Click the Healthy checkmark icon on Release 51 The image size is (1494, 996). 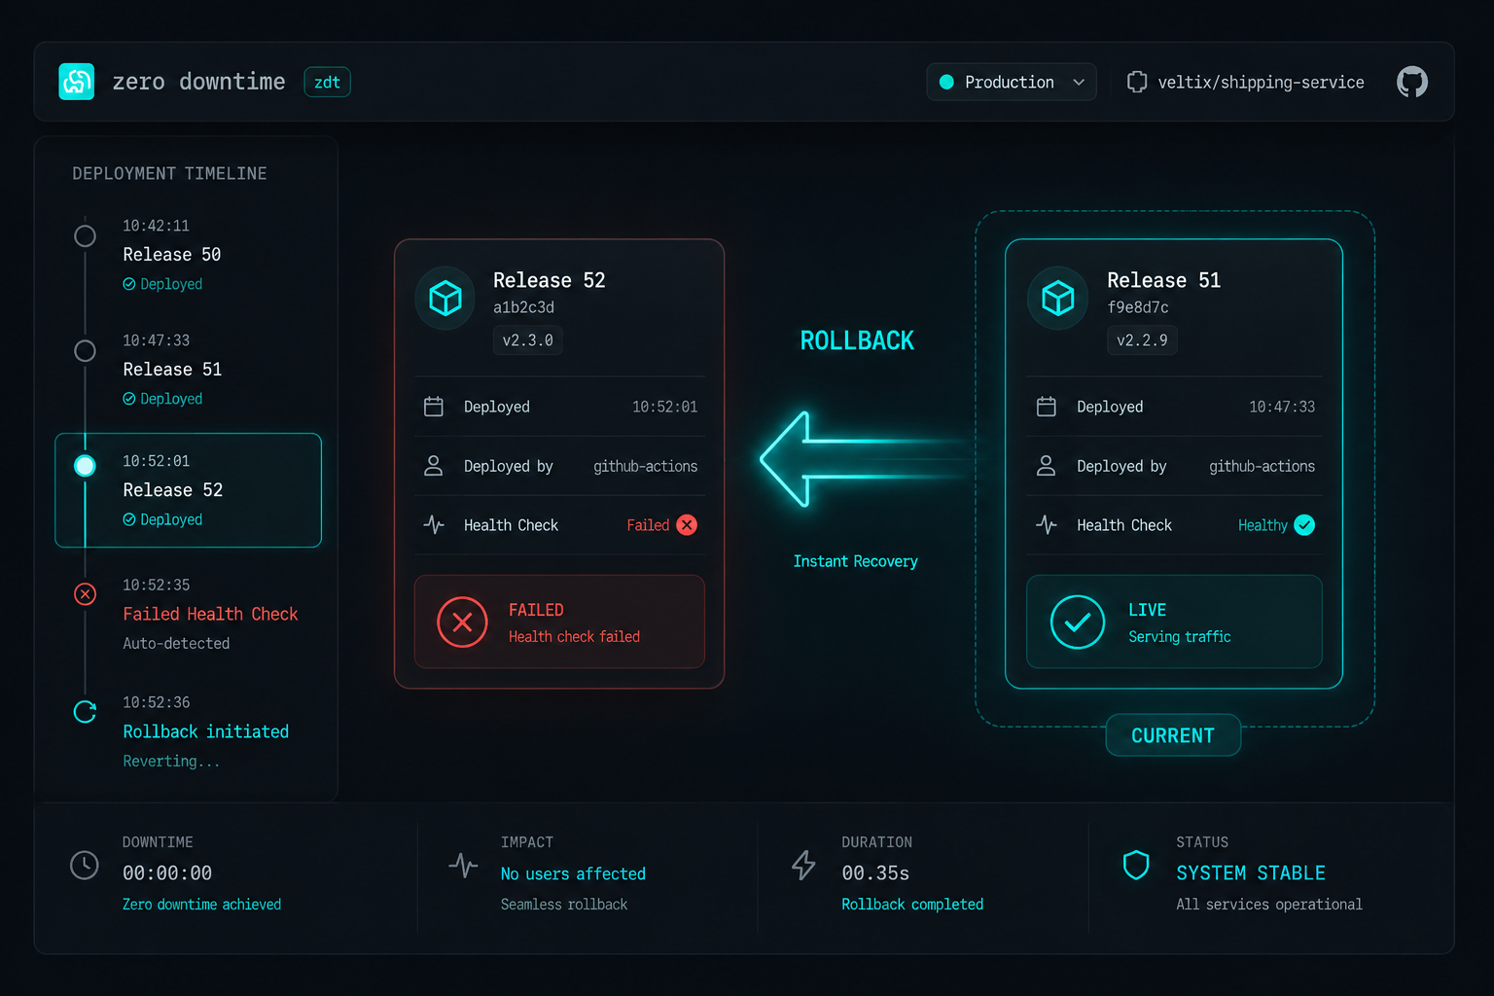click(x=1304, y=525)
